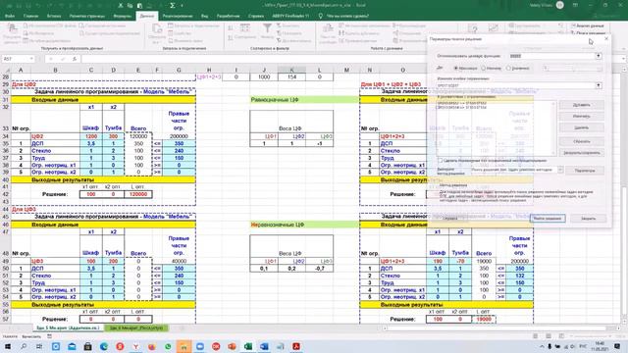This screenshot has height=353, width=628.
Task: Open WhatsApp from the taskbar
Action: pyautogui.click(x=168, y=346)
